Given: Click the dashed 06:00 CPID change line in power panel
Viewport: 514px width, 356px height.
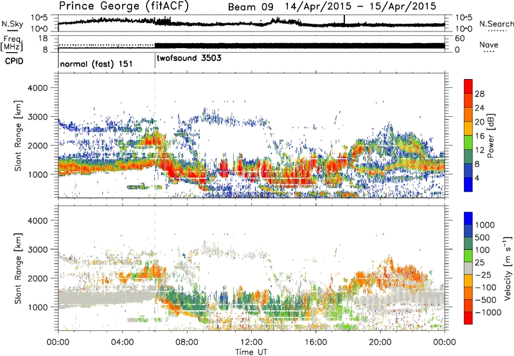Looking at the screenshot, I should (155, 135).
